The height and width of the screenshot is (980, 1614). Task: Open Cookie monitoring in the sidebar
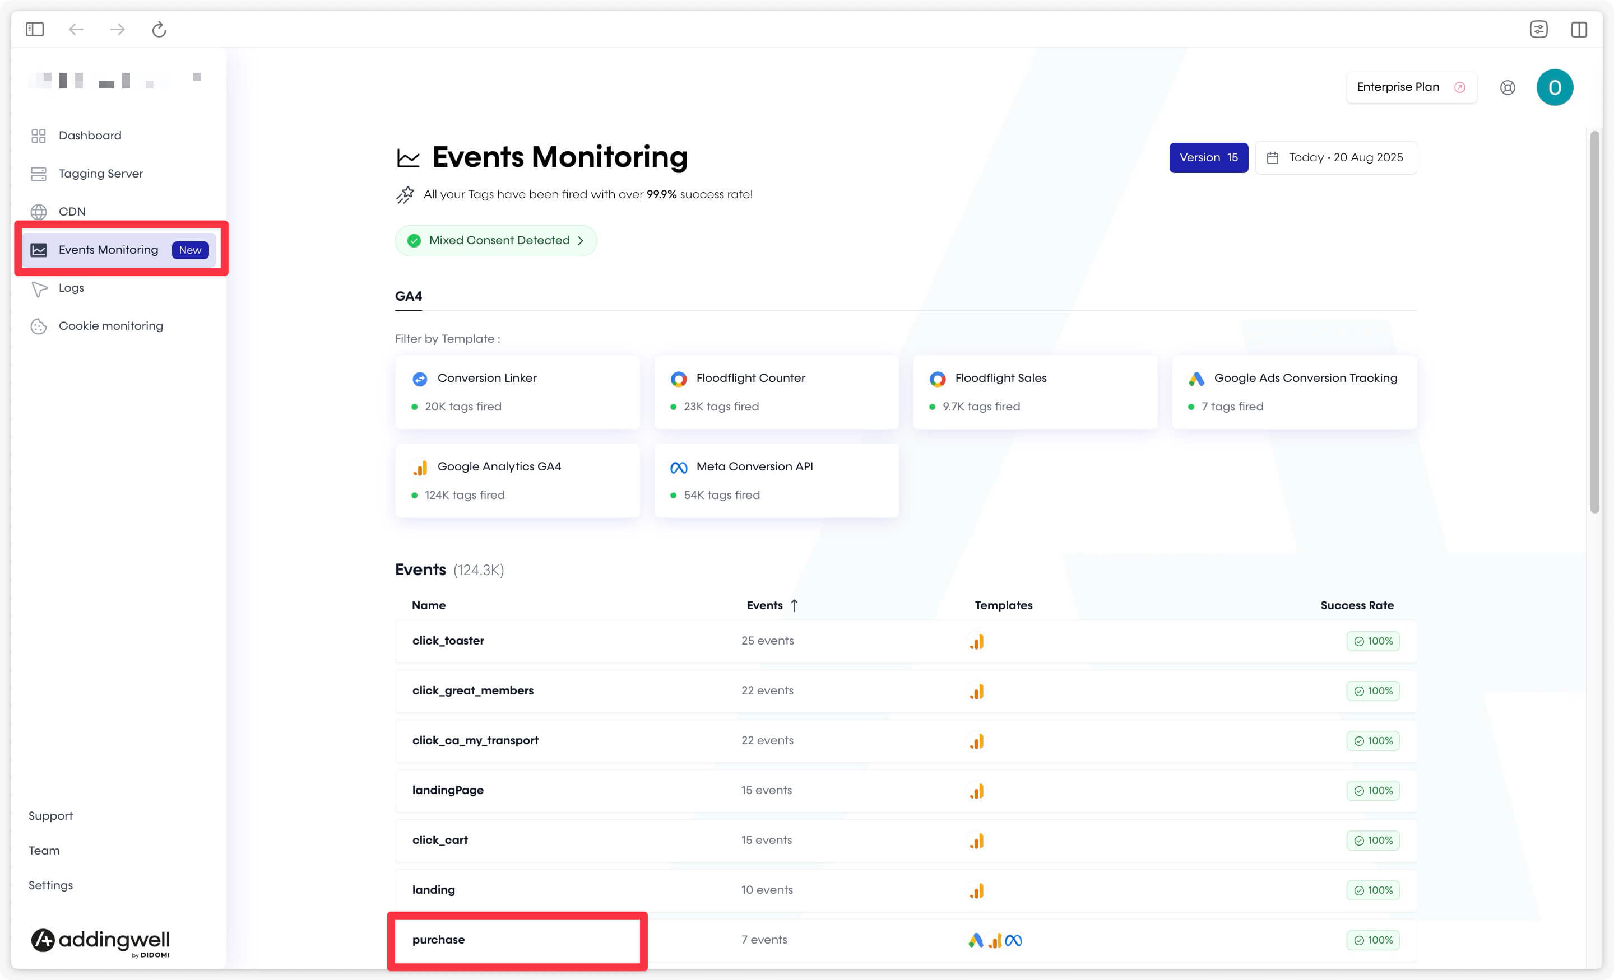pos(111,326)
